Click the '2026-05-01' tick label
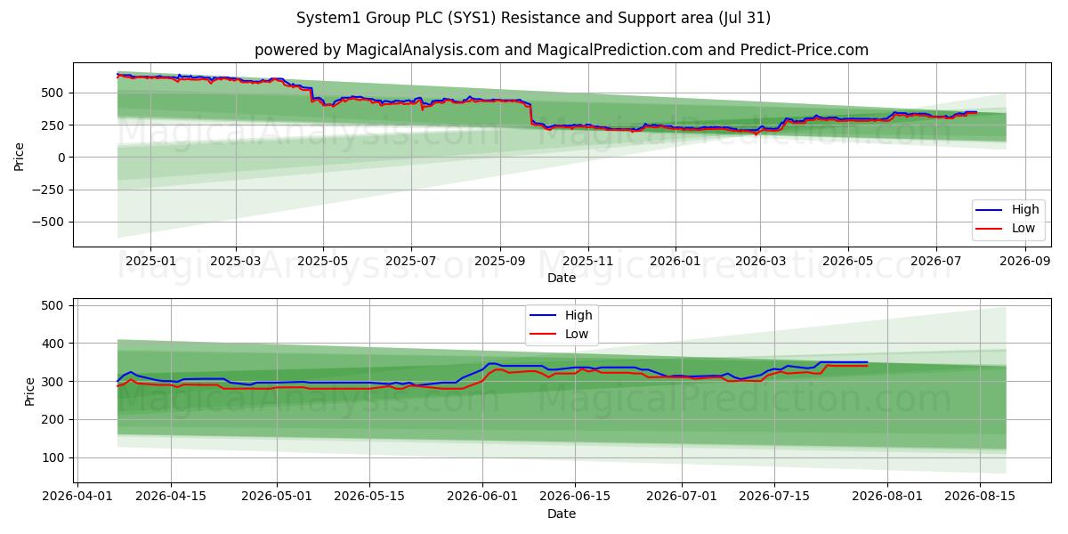The image size is (1068, 534). point(277,497)
